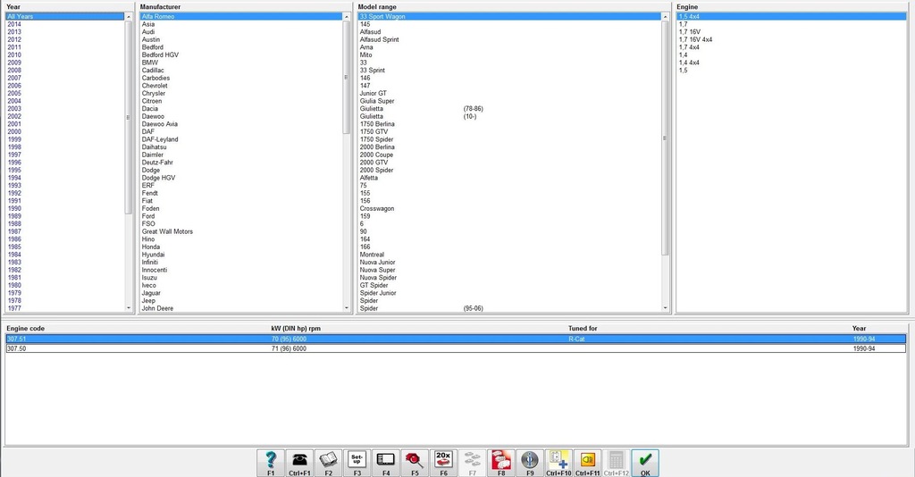Select Montreal model
915x477 pixels.
click(372, 255)
